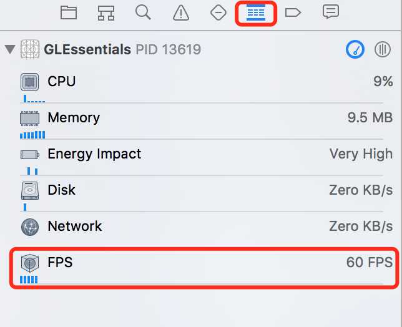This screenshot has width=402, height=327.
Task: Open the Disk gauge report
Action: [201, 196]
